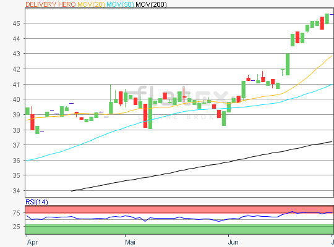The height and width of the screenshot is (247, 334).
Task: Click the 38 price axis label
Action: tap(17, 130)
